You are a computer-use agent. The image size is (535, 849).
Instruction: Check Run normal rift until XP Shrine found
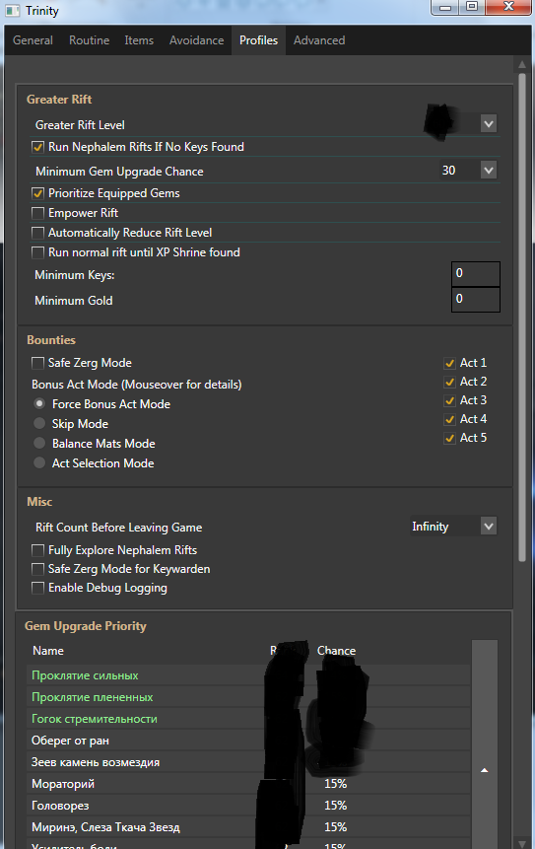37,252
